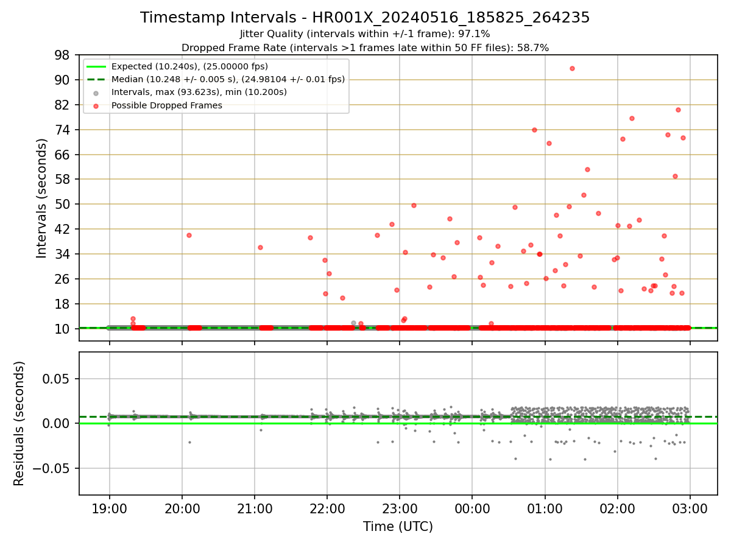The height and width of the screenshot is (548, 731).
Task: Click the 21:00 time tick label
Action: (255, 508)
